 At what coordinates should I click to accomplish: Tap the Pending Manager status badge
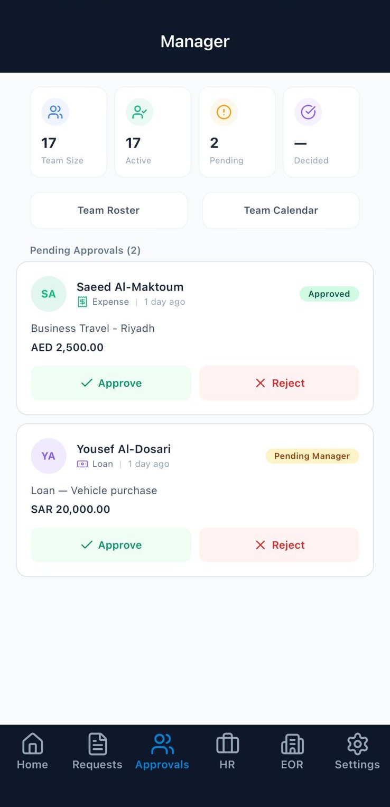[x=312, y=456]
